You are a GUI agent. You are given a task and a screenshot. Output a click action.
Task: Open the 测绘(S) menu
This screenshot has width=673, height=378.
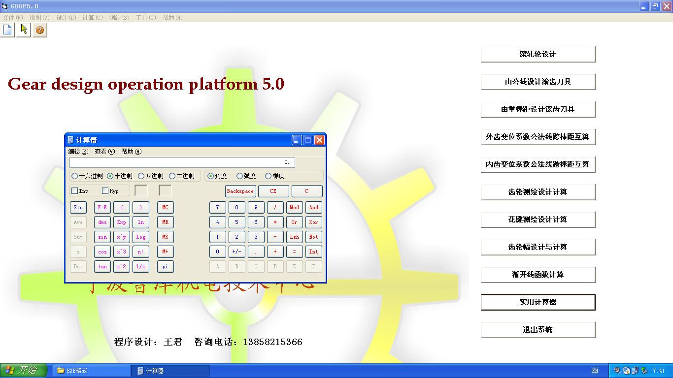point(119,18)
